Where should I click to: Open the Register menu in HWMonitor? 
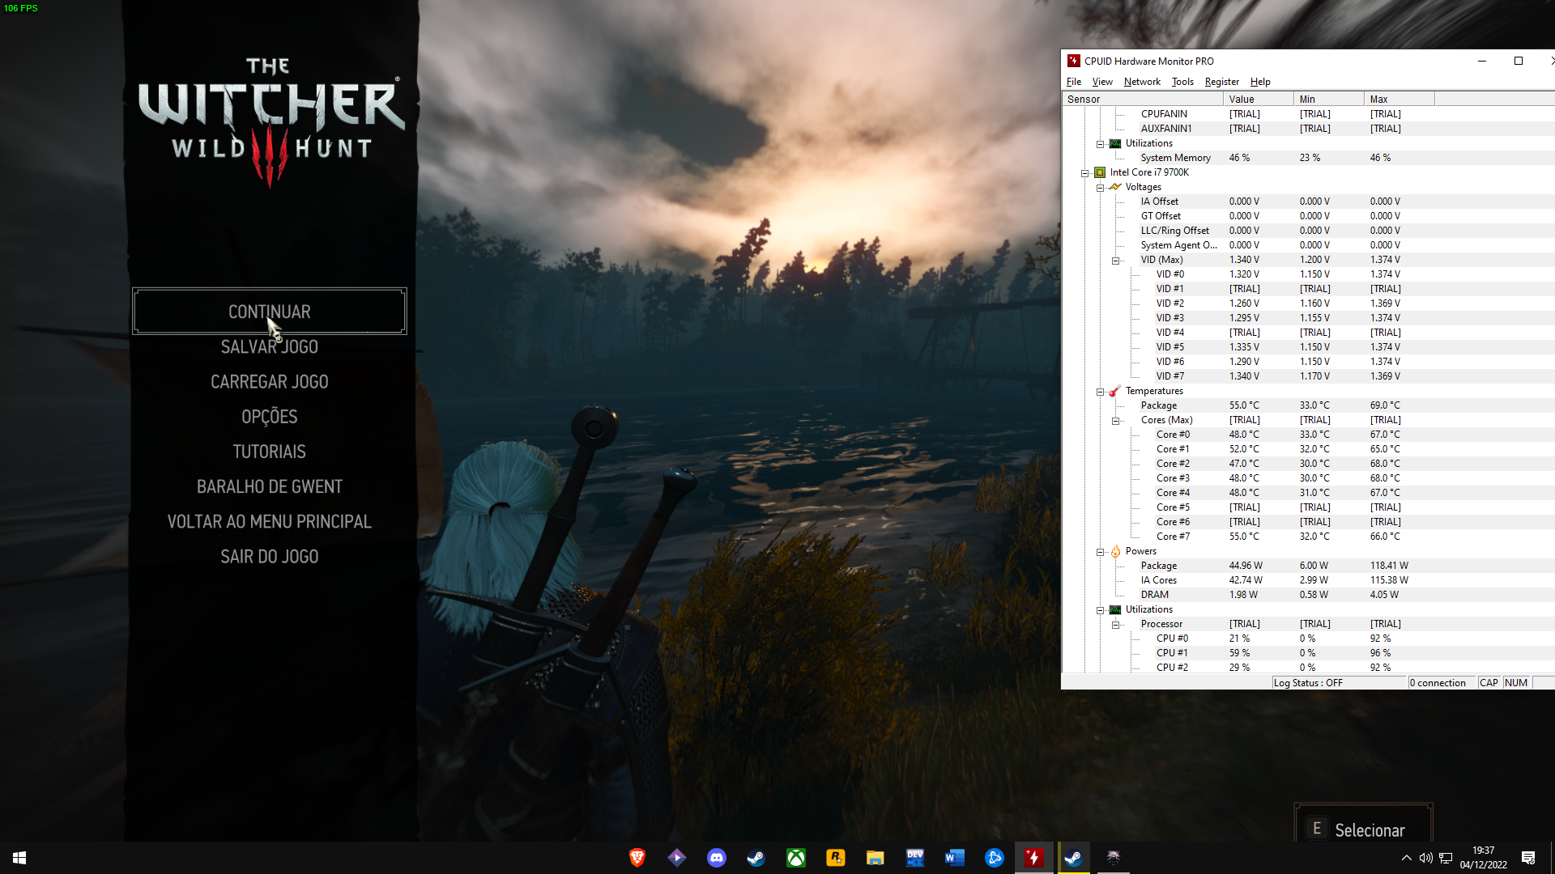coord(1221,82)
